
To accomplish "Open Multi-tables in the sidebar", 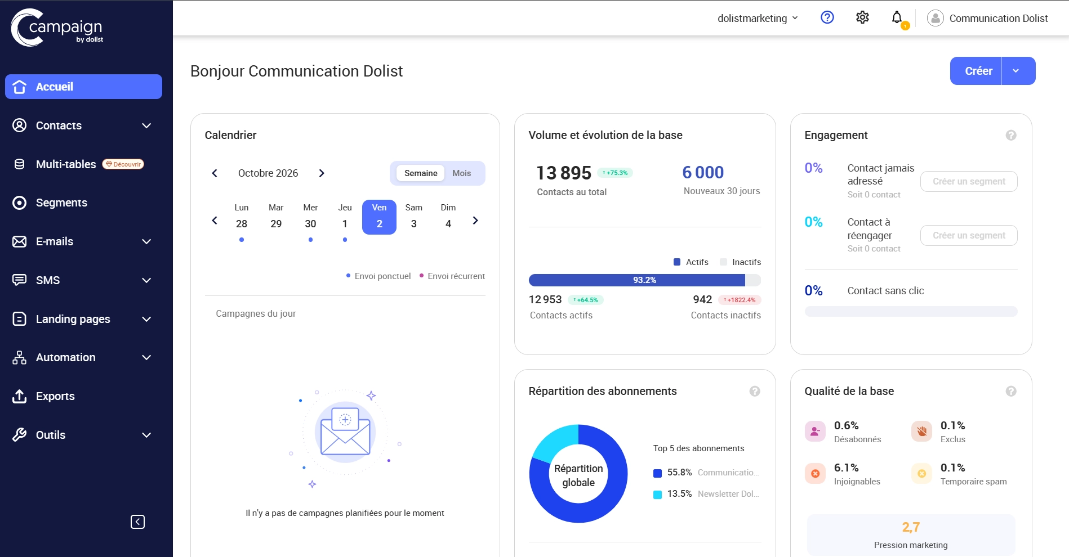I will (x=66, y=164).
